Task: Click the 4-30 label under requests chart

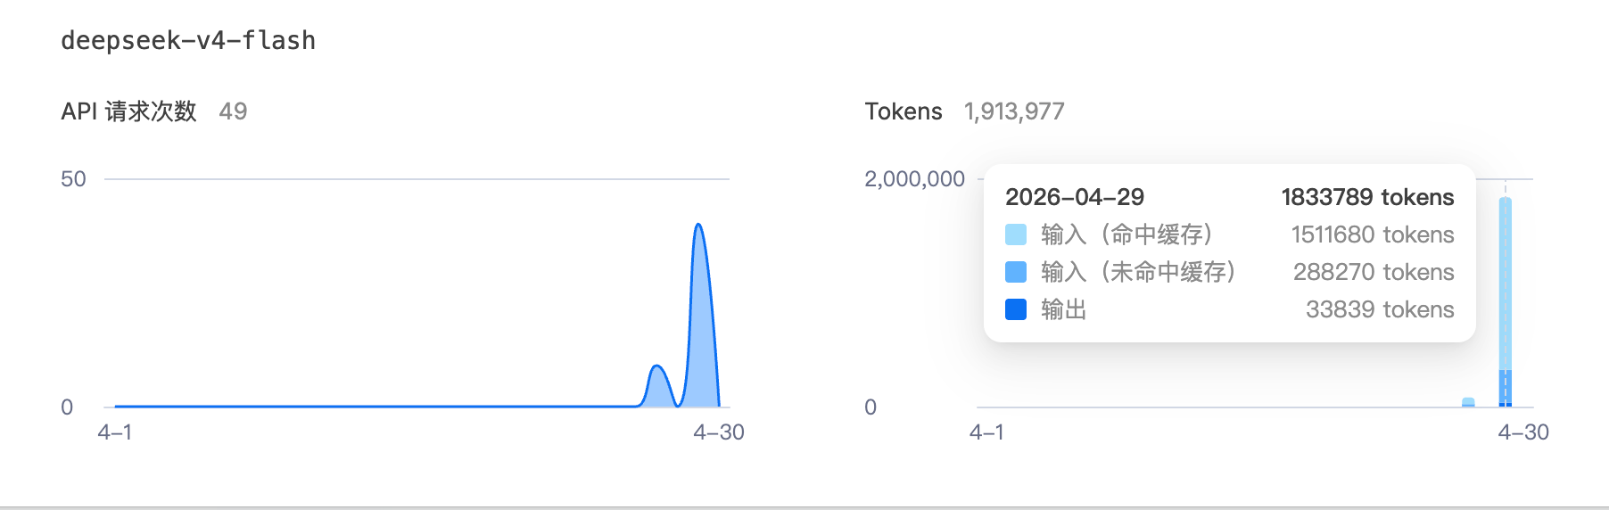Action: coord(719,432)
